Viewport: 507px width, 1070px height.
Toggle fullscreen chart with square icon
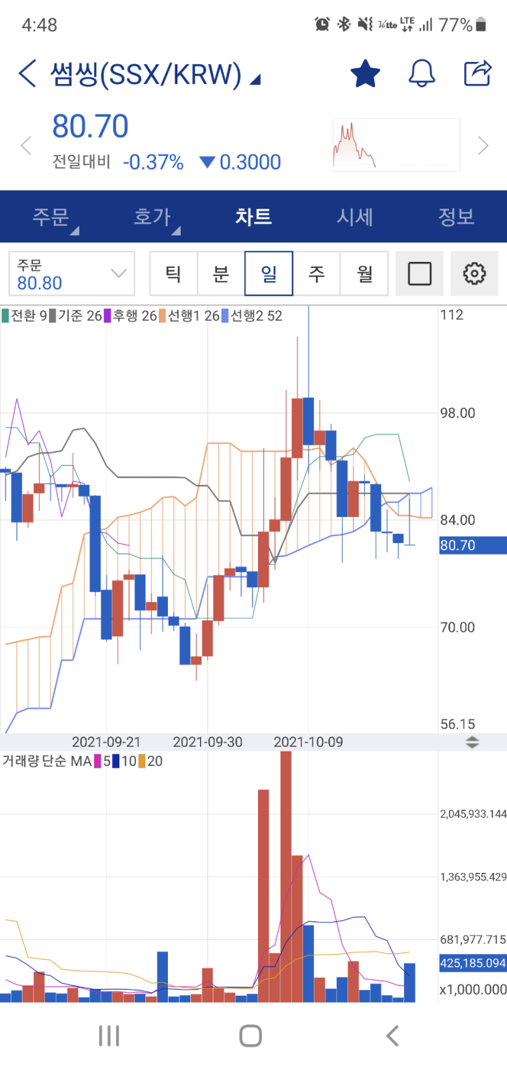(x=420, y=273)
